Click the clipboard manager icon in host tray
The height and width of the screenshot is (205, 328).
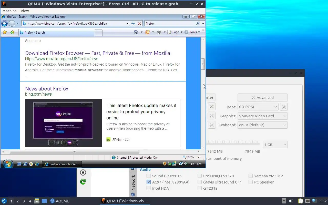[x=301, y=201]
